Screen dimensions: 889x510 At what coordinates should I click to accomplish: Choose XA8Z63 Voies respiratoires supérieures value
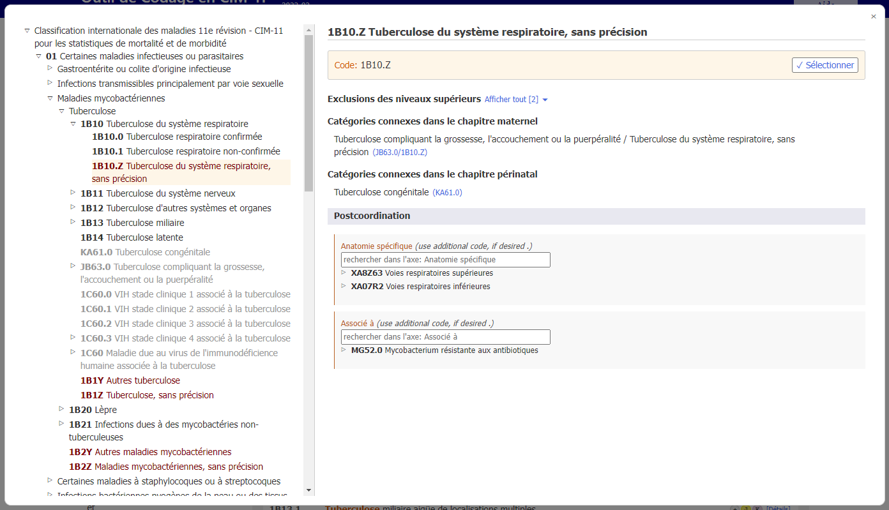click(422, 273)
